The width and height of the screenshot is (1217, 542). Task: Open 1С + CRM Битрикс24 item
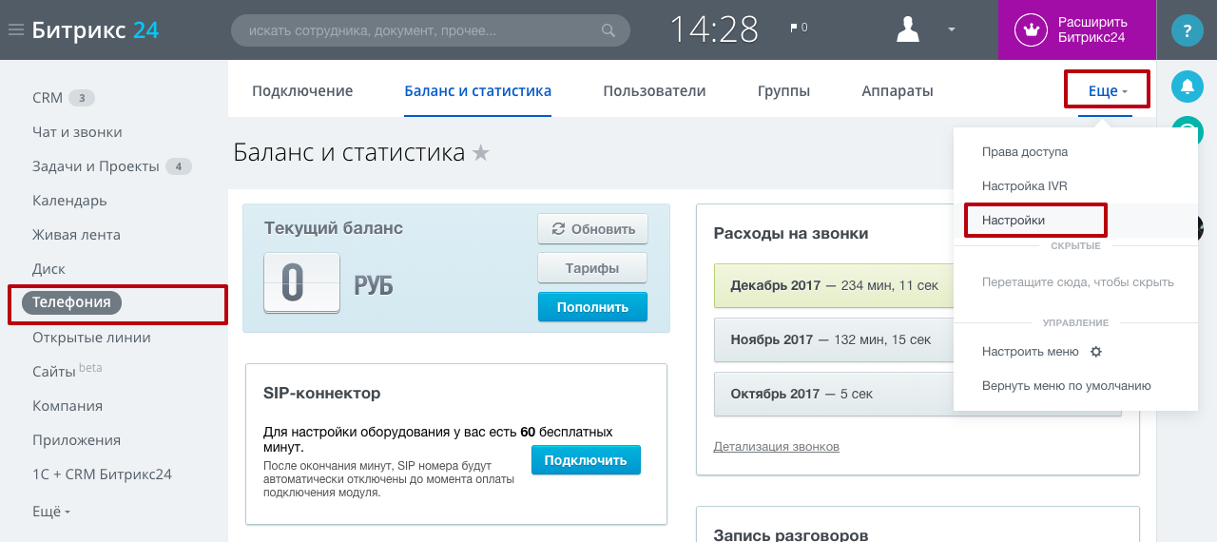tap(102, 474)
